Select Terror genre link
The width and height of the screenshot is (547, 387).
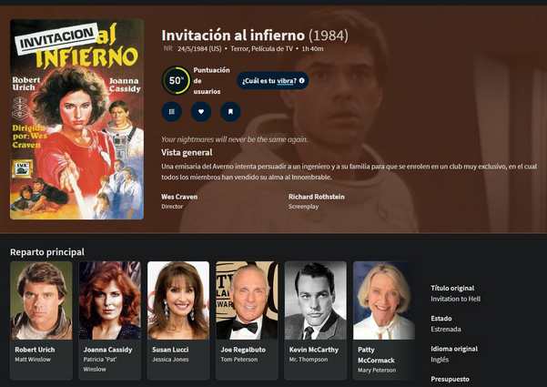pos(239,48)
